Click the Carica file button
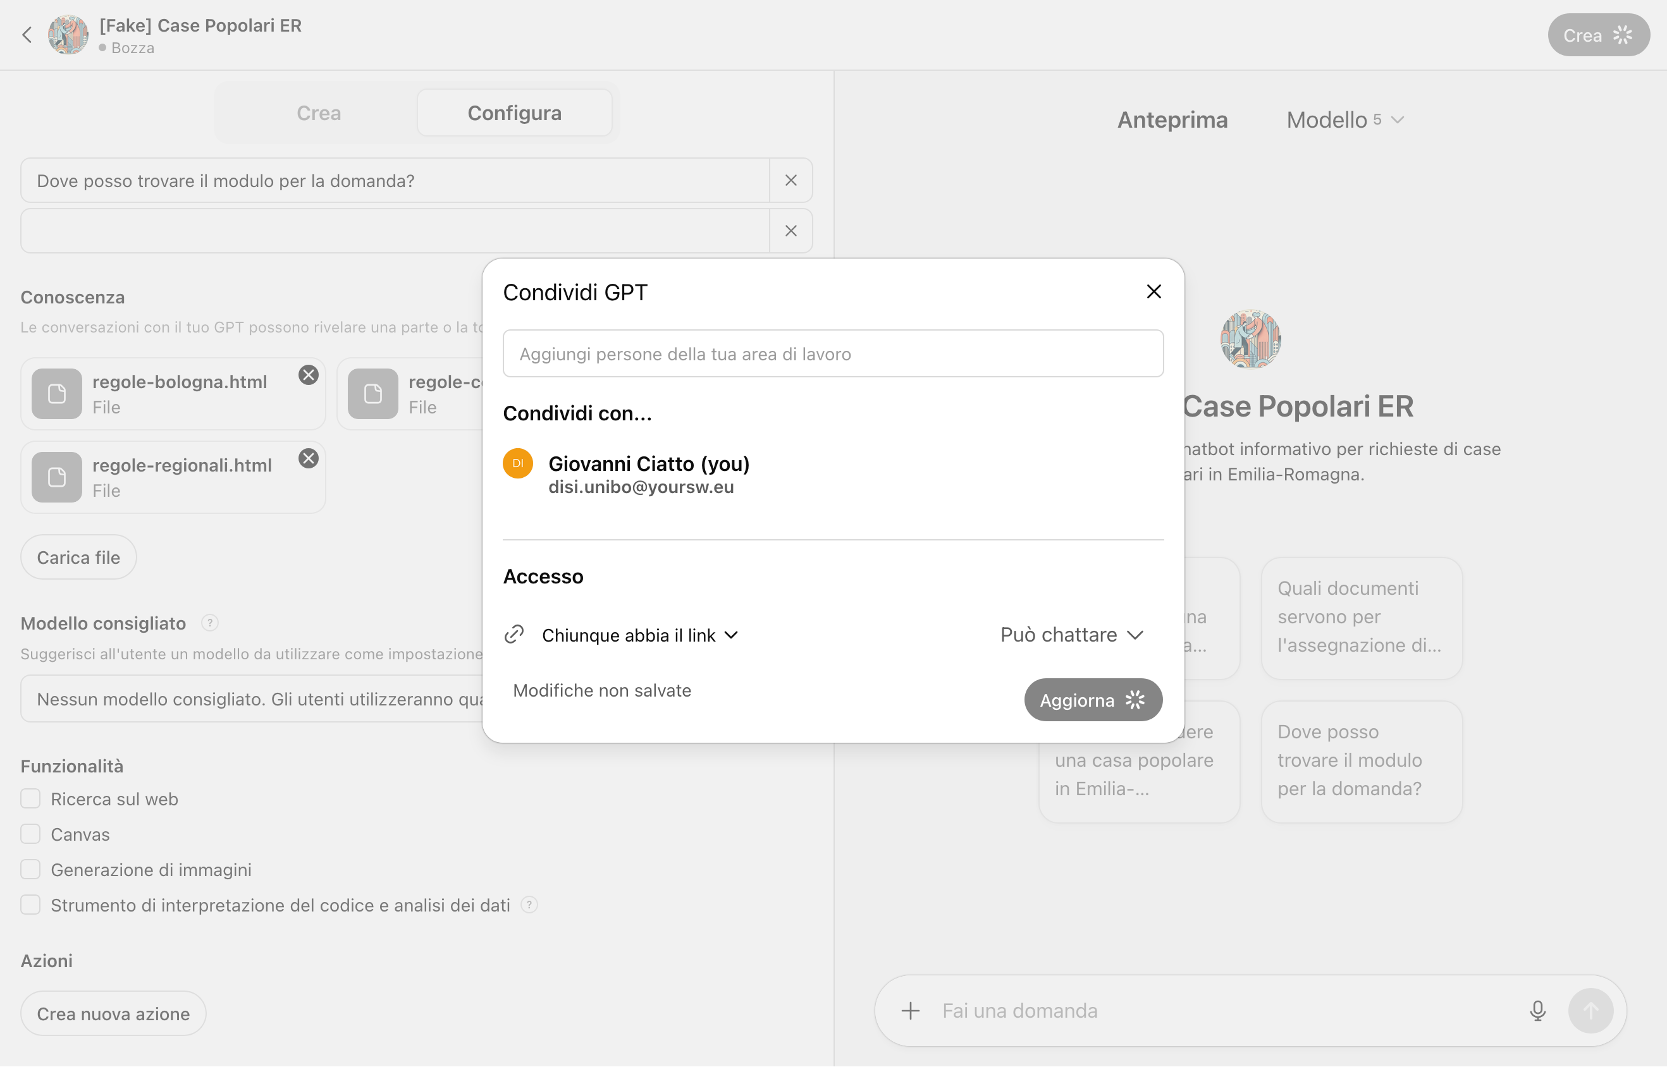 click(78, 557)
